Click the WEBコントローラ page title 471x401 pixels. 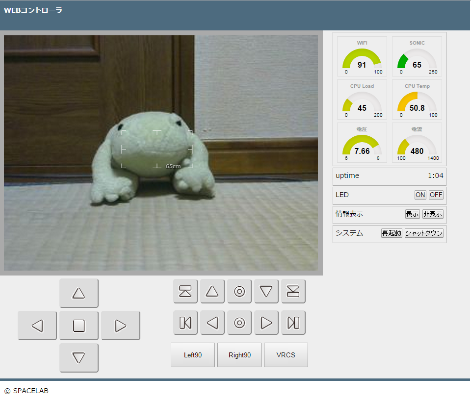[33, 10]
